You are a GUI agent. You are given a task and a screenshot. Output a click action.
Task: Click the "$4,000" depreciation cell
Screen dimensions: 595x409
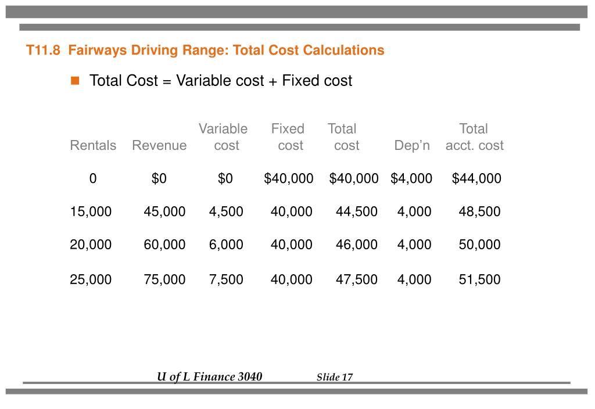click(411, 178)
